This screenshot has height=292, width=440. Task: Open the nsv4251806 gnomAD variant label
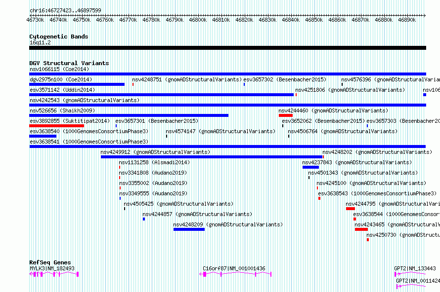[350, 90]
